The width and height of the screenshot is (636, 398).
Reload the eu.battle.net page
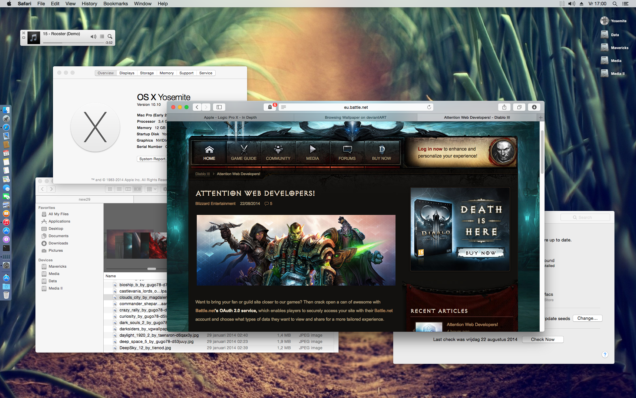[429, 107]
